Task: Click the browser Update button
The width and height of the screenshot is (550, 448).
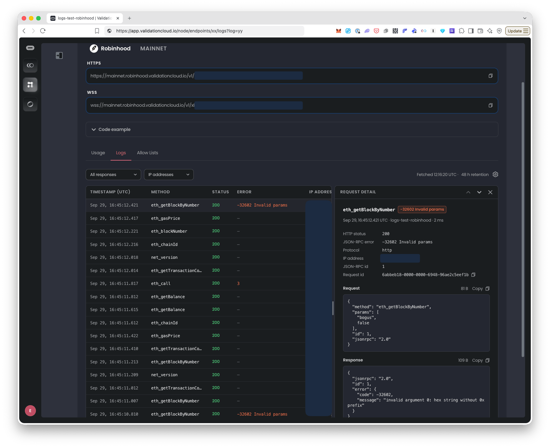Action: (x=518, y=31)
